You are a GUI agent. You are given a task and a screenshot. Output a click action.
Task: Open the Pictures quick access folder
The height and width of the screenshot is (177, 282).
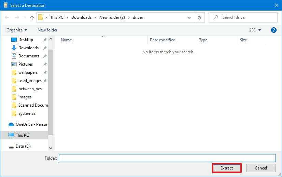pos(25,64)
